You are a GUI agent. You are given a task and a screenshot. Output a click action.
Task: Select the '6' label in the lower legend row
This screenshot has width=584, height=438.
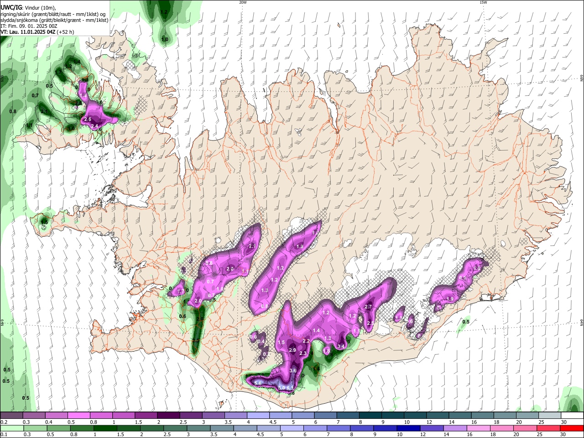click(x=305, y=435)
